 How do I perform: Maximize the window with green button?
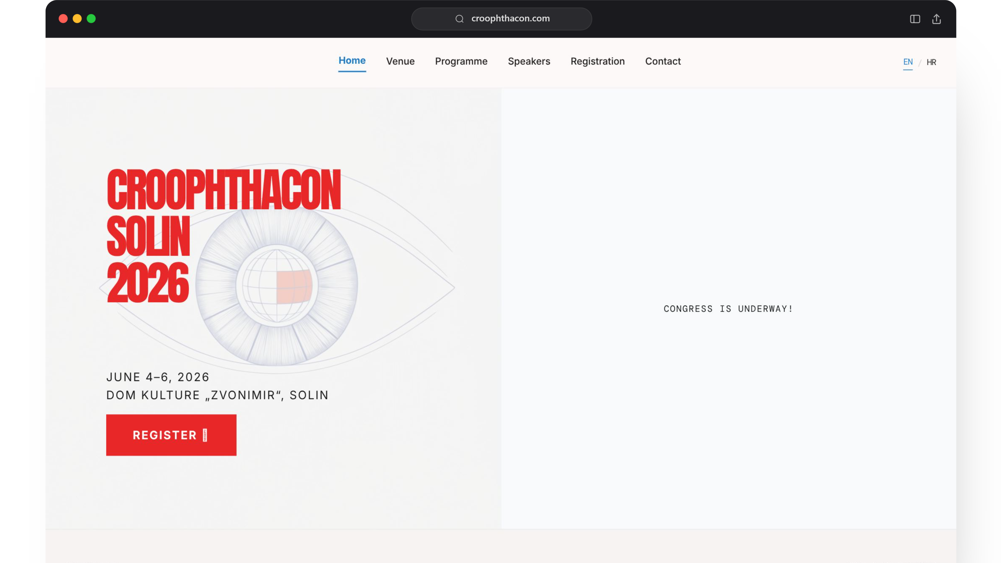[91, 19]
